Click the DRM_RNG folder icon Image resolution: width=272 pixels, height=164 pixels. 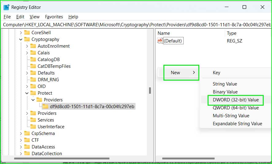click(33, 79)
